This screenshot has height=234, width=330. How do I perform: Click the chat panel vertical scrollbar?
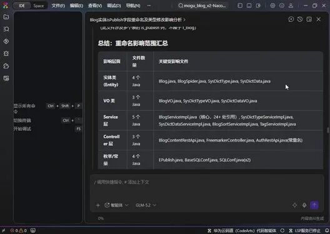(x=328, y=130)
